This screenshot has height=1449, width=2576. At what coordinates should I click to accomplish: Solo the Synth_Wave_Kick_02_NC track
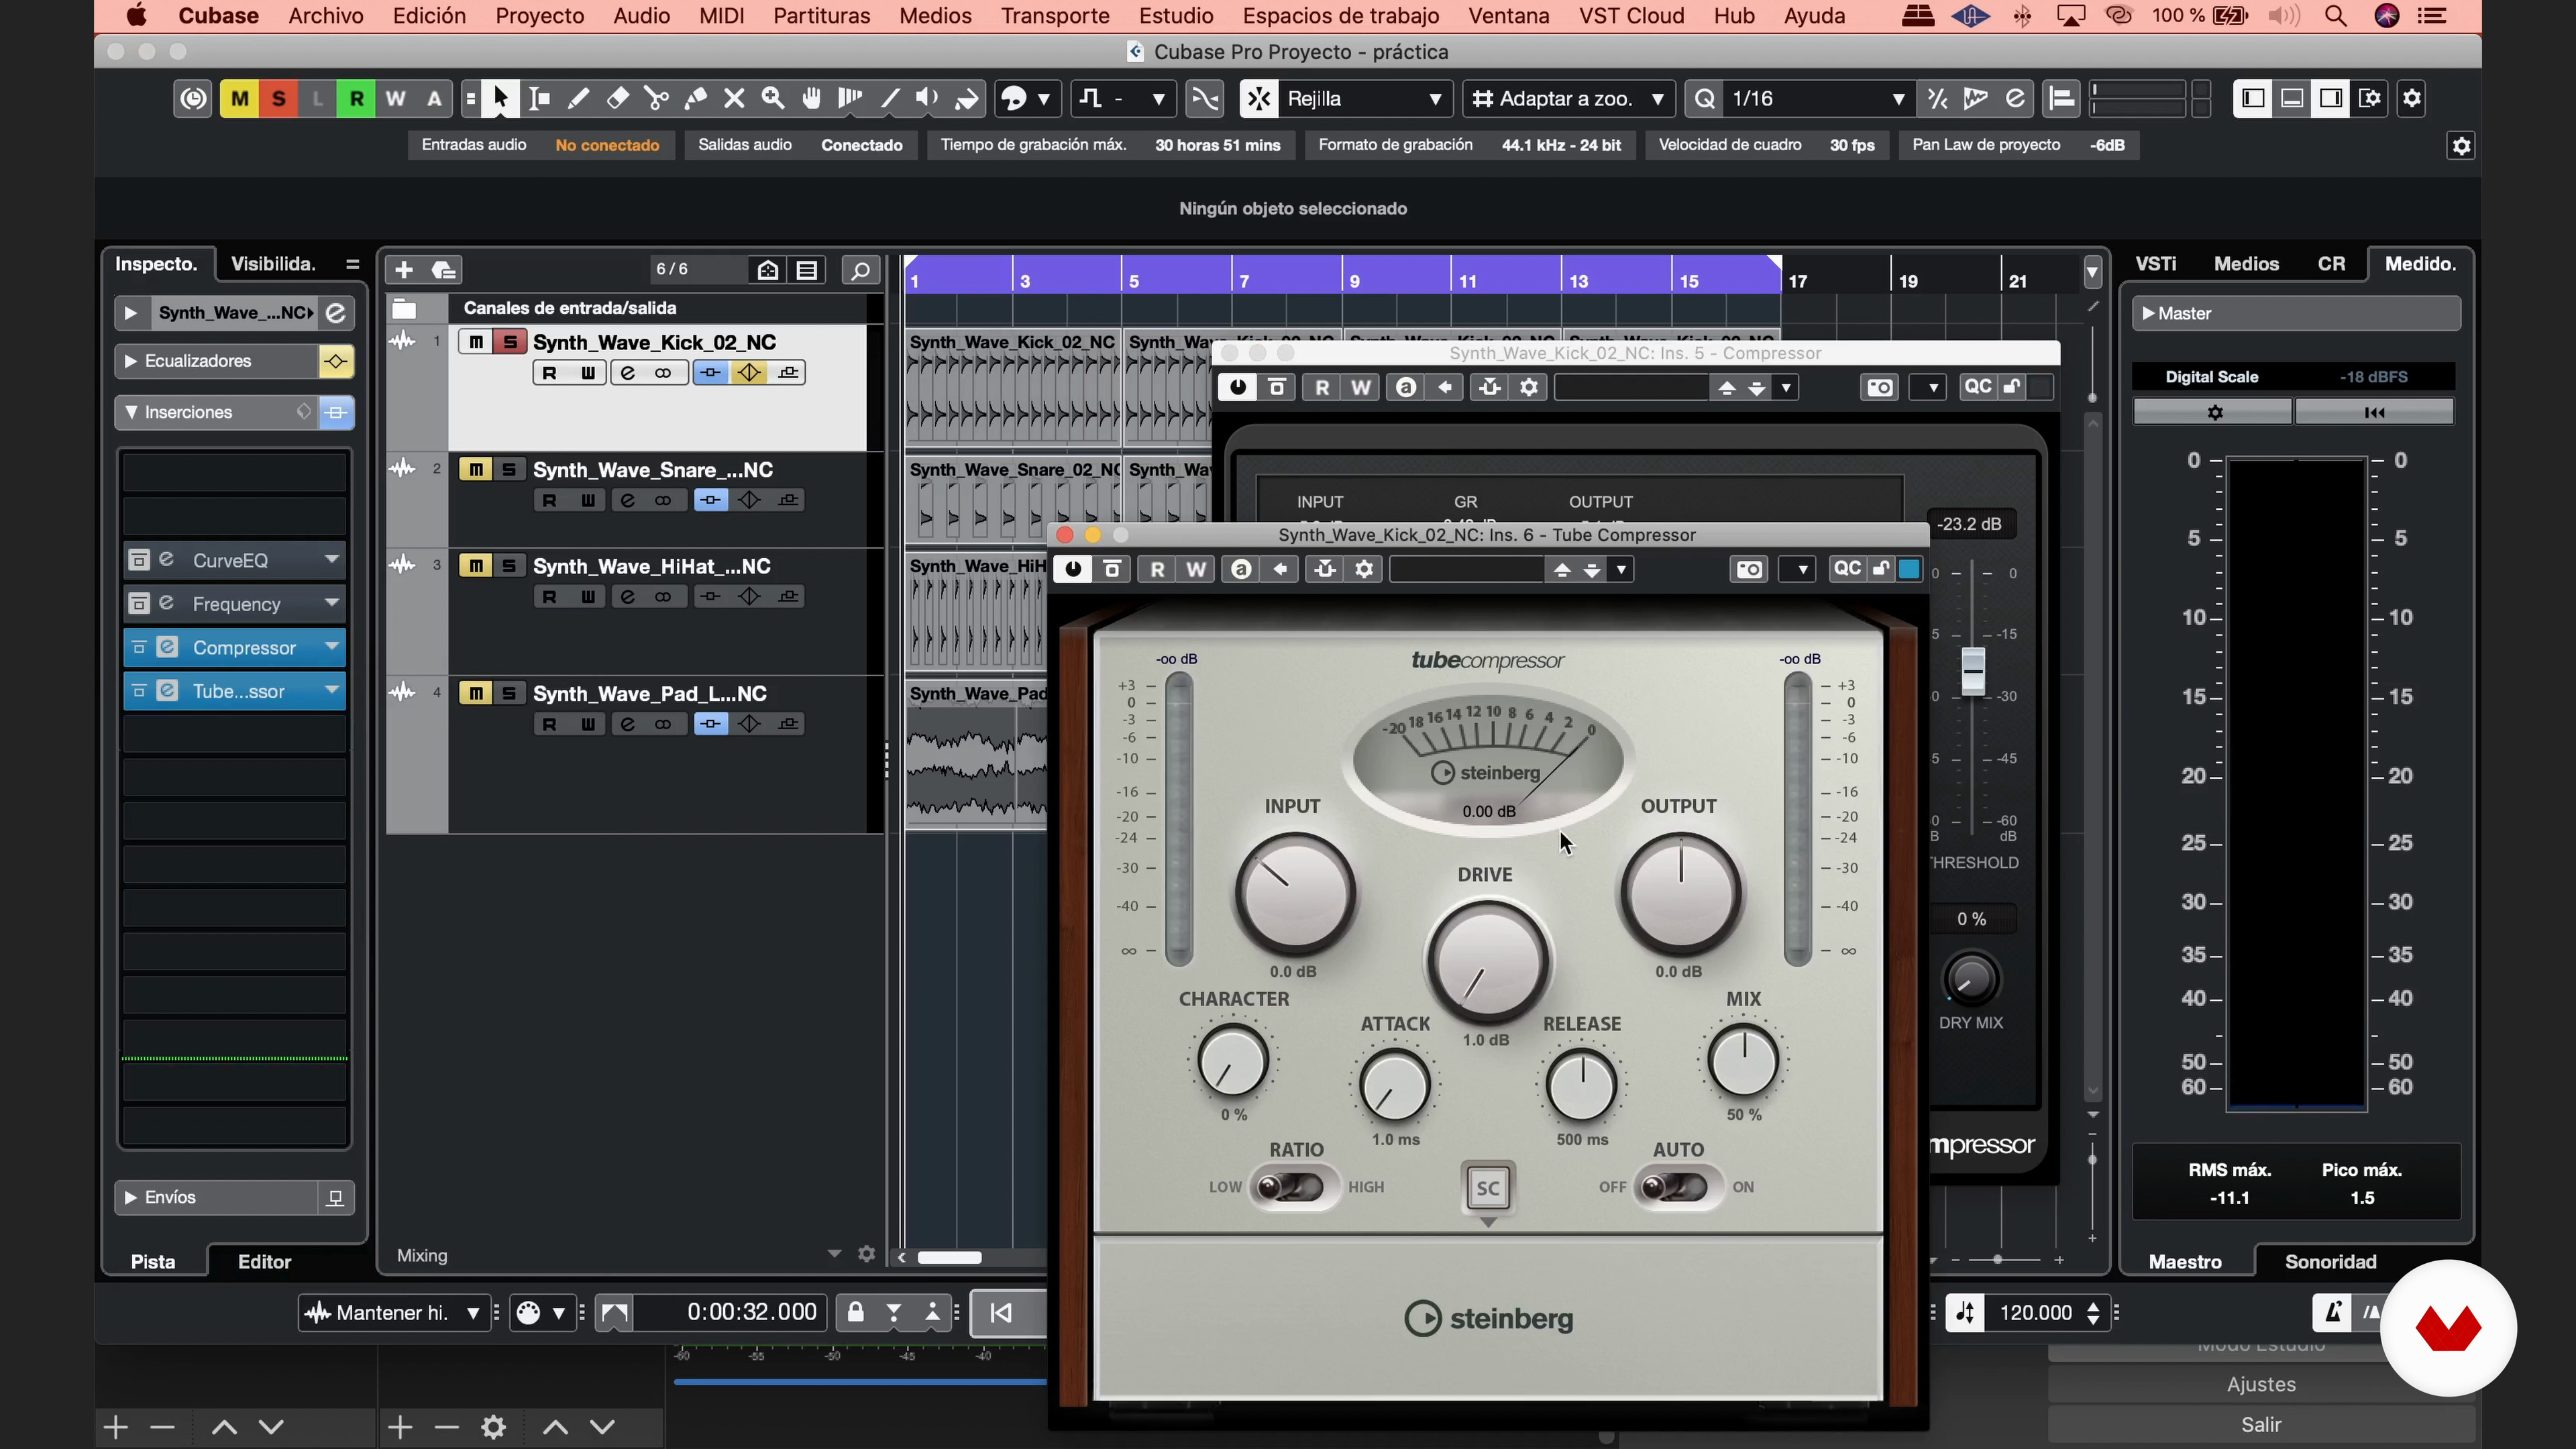pyautogui.click(x=510, y=342)
